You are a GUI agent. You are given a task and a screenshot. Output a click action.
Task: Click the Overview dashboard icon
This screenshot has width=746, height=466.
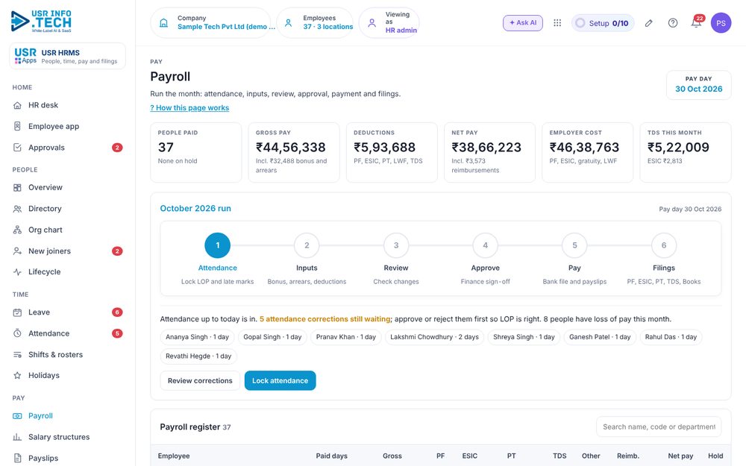pyautogui.click(x=17, y=187)
